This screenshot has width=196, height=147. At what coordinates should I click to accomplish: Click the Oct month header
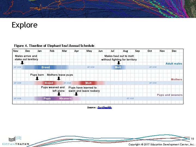(150, 51)
